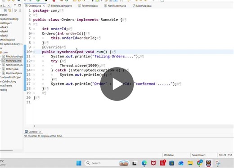Viewport: 234px width, 168px height.
Task: Collapse the try block at line 12
Action: pos(31,61)
